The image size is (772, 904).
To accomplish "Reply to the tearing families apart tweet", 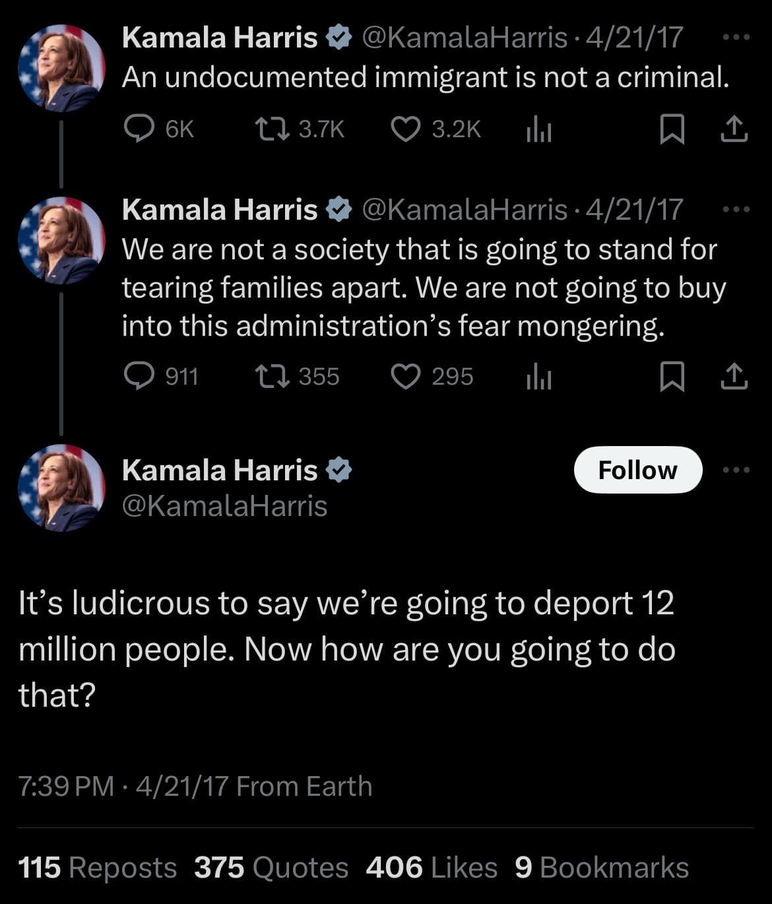I will coord(139,376).
